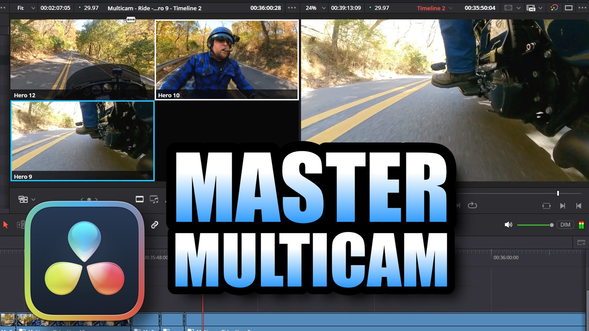Select the long blue clip right of playhead
Image resolution: width=589 pixels, height=331 pixels.
point(385,319)
